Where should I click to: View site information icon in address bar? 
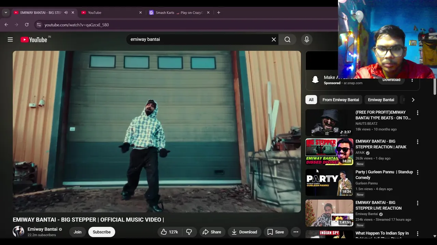39,25
